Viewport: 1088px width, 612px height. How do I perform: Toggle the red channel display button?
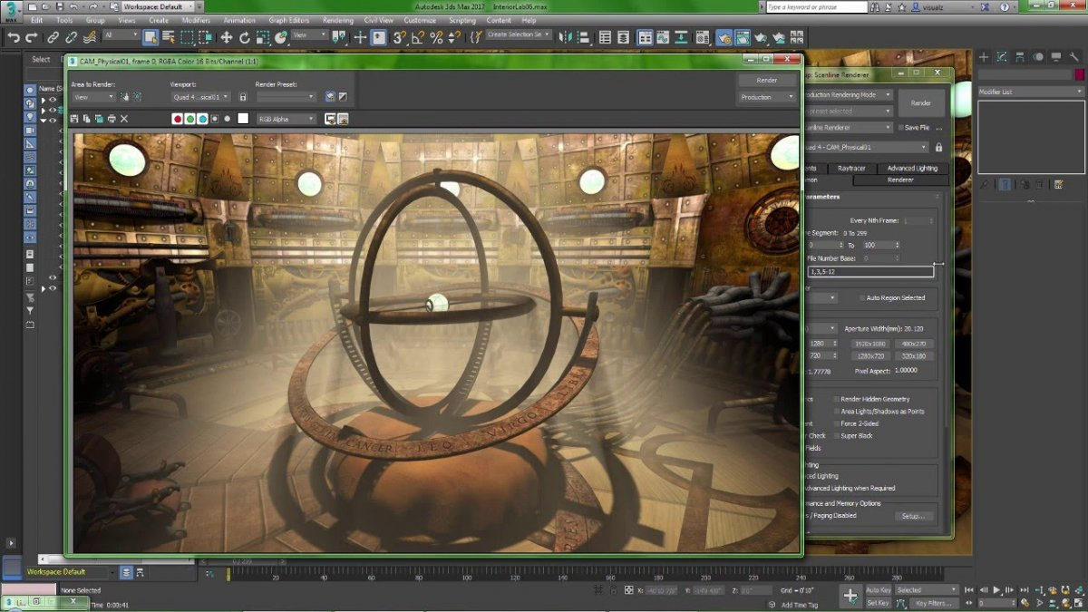(x=176, y=119)
